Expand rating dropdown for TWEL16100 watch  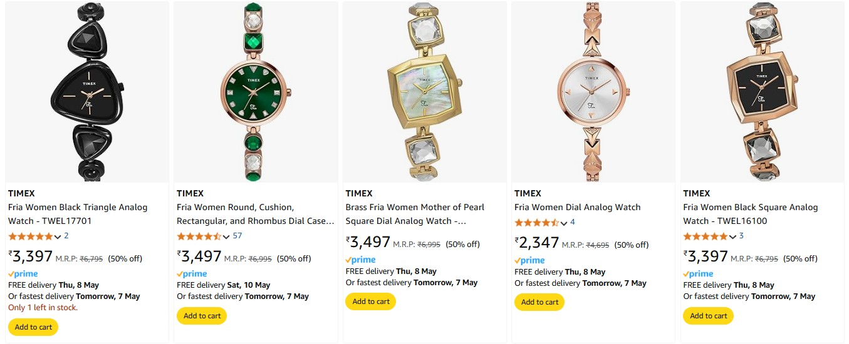733,236
